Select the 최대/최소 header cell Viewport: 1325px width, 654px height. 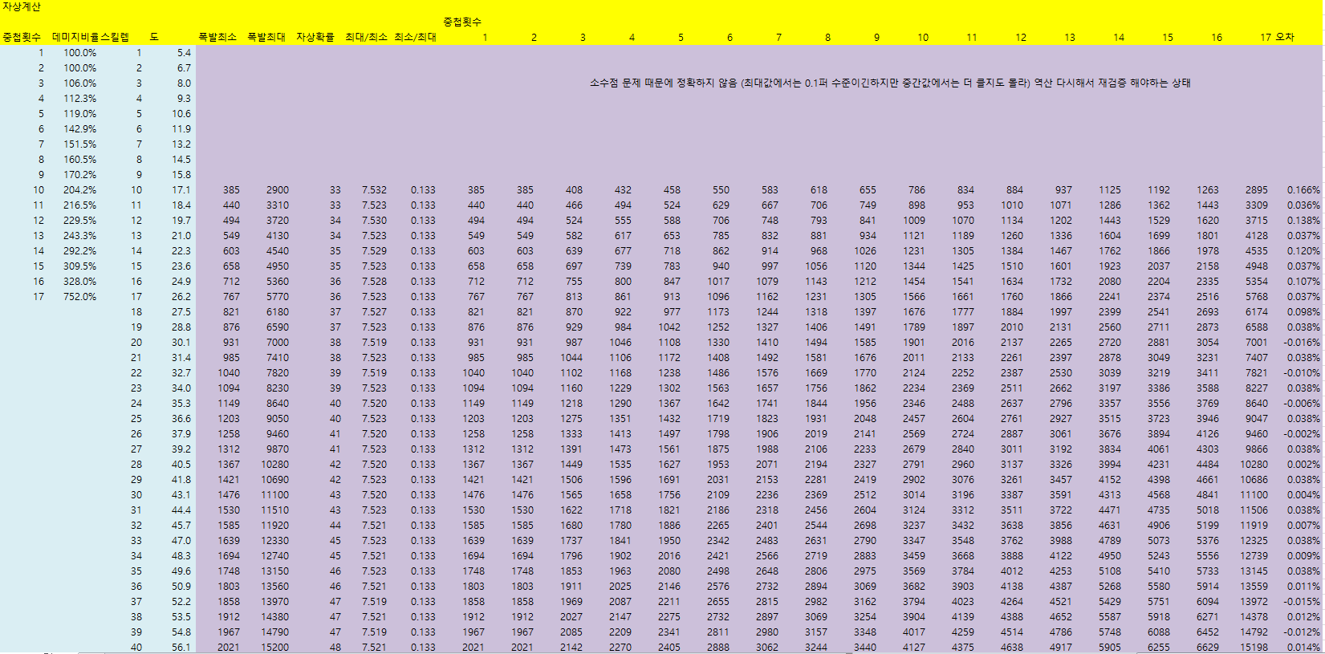pyautogui.click(x=366, y=38)
